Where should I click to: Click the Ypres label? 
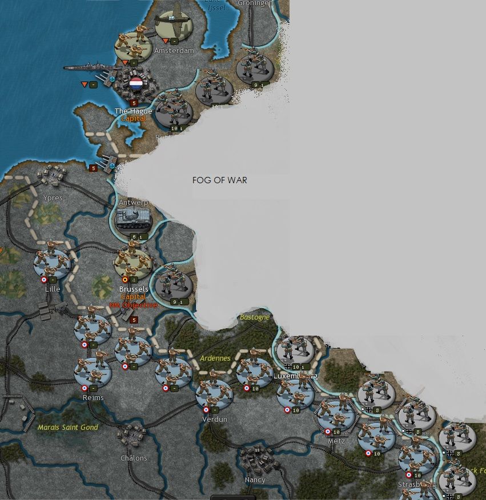tap(53, 197)
